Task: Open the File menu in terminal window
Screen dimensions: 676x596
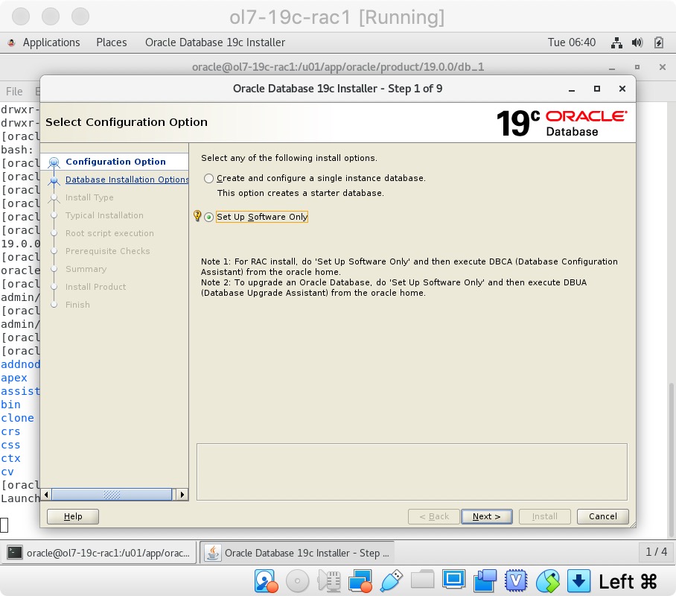Action: 14,92
